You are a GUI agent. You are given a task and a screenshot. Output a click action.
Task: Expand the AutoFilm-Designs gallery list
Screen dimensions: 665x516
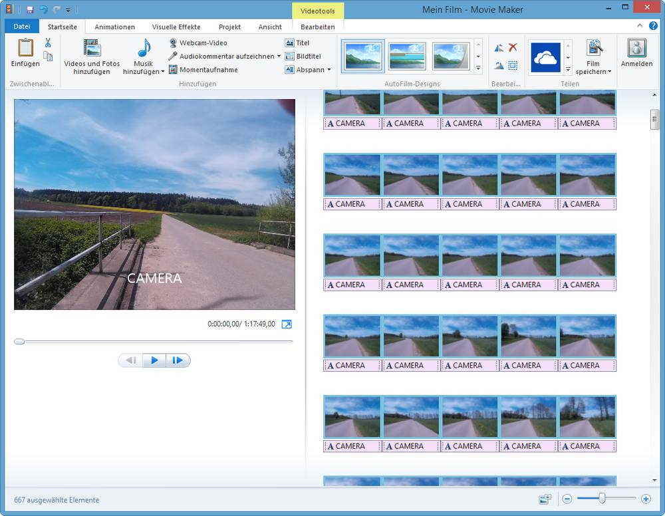[478, 68]
